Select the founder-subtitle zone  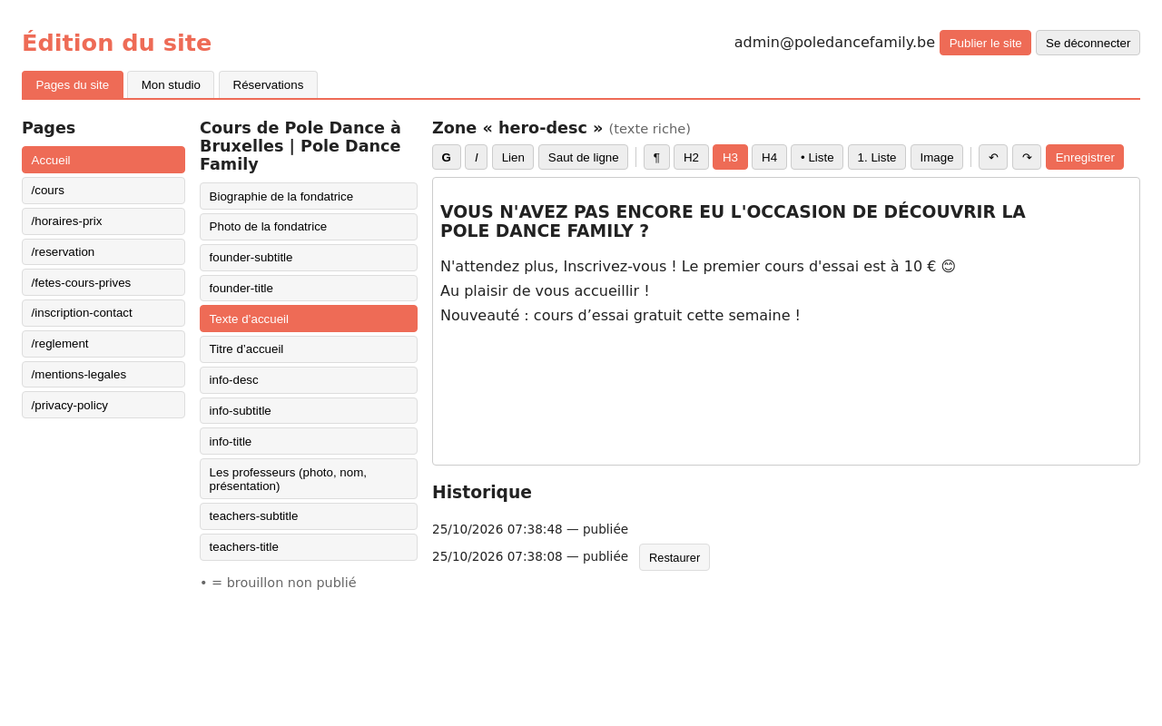pos(309,258)
